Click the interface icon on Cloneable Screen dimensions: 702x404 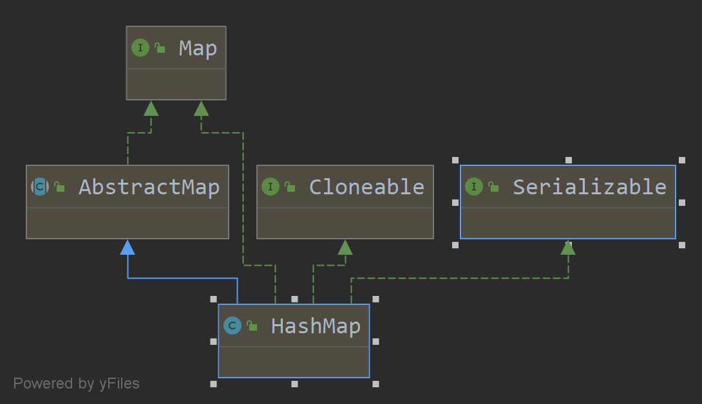click(x=271, y=187)
